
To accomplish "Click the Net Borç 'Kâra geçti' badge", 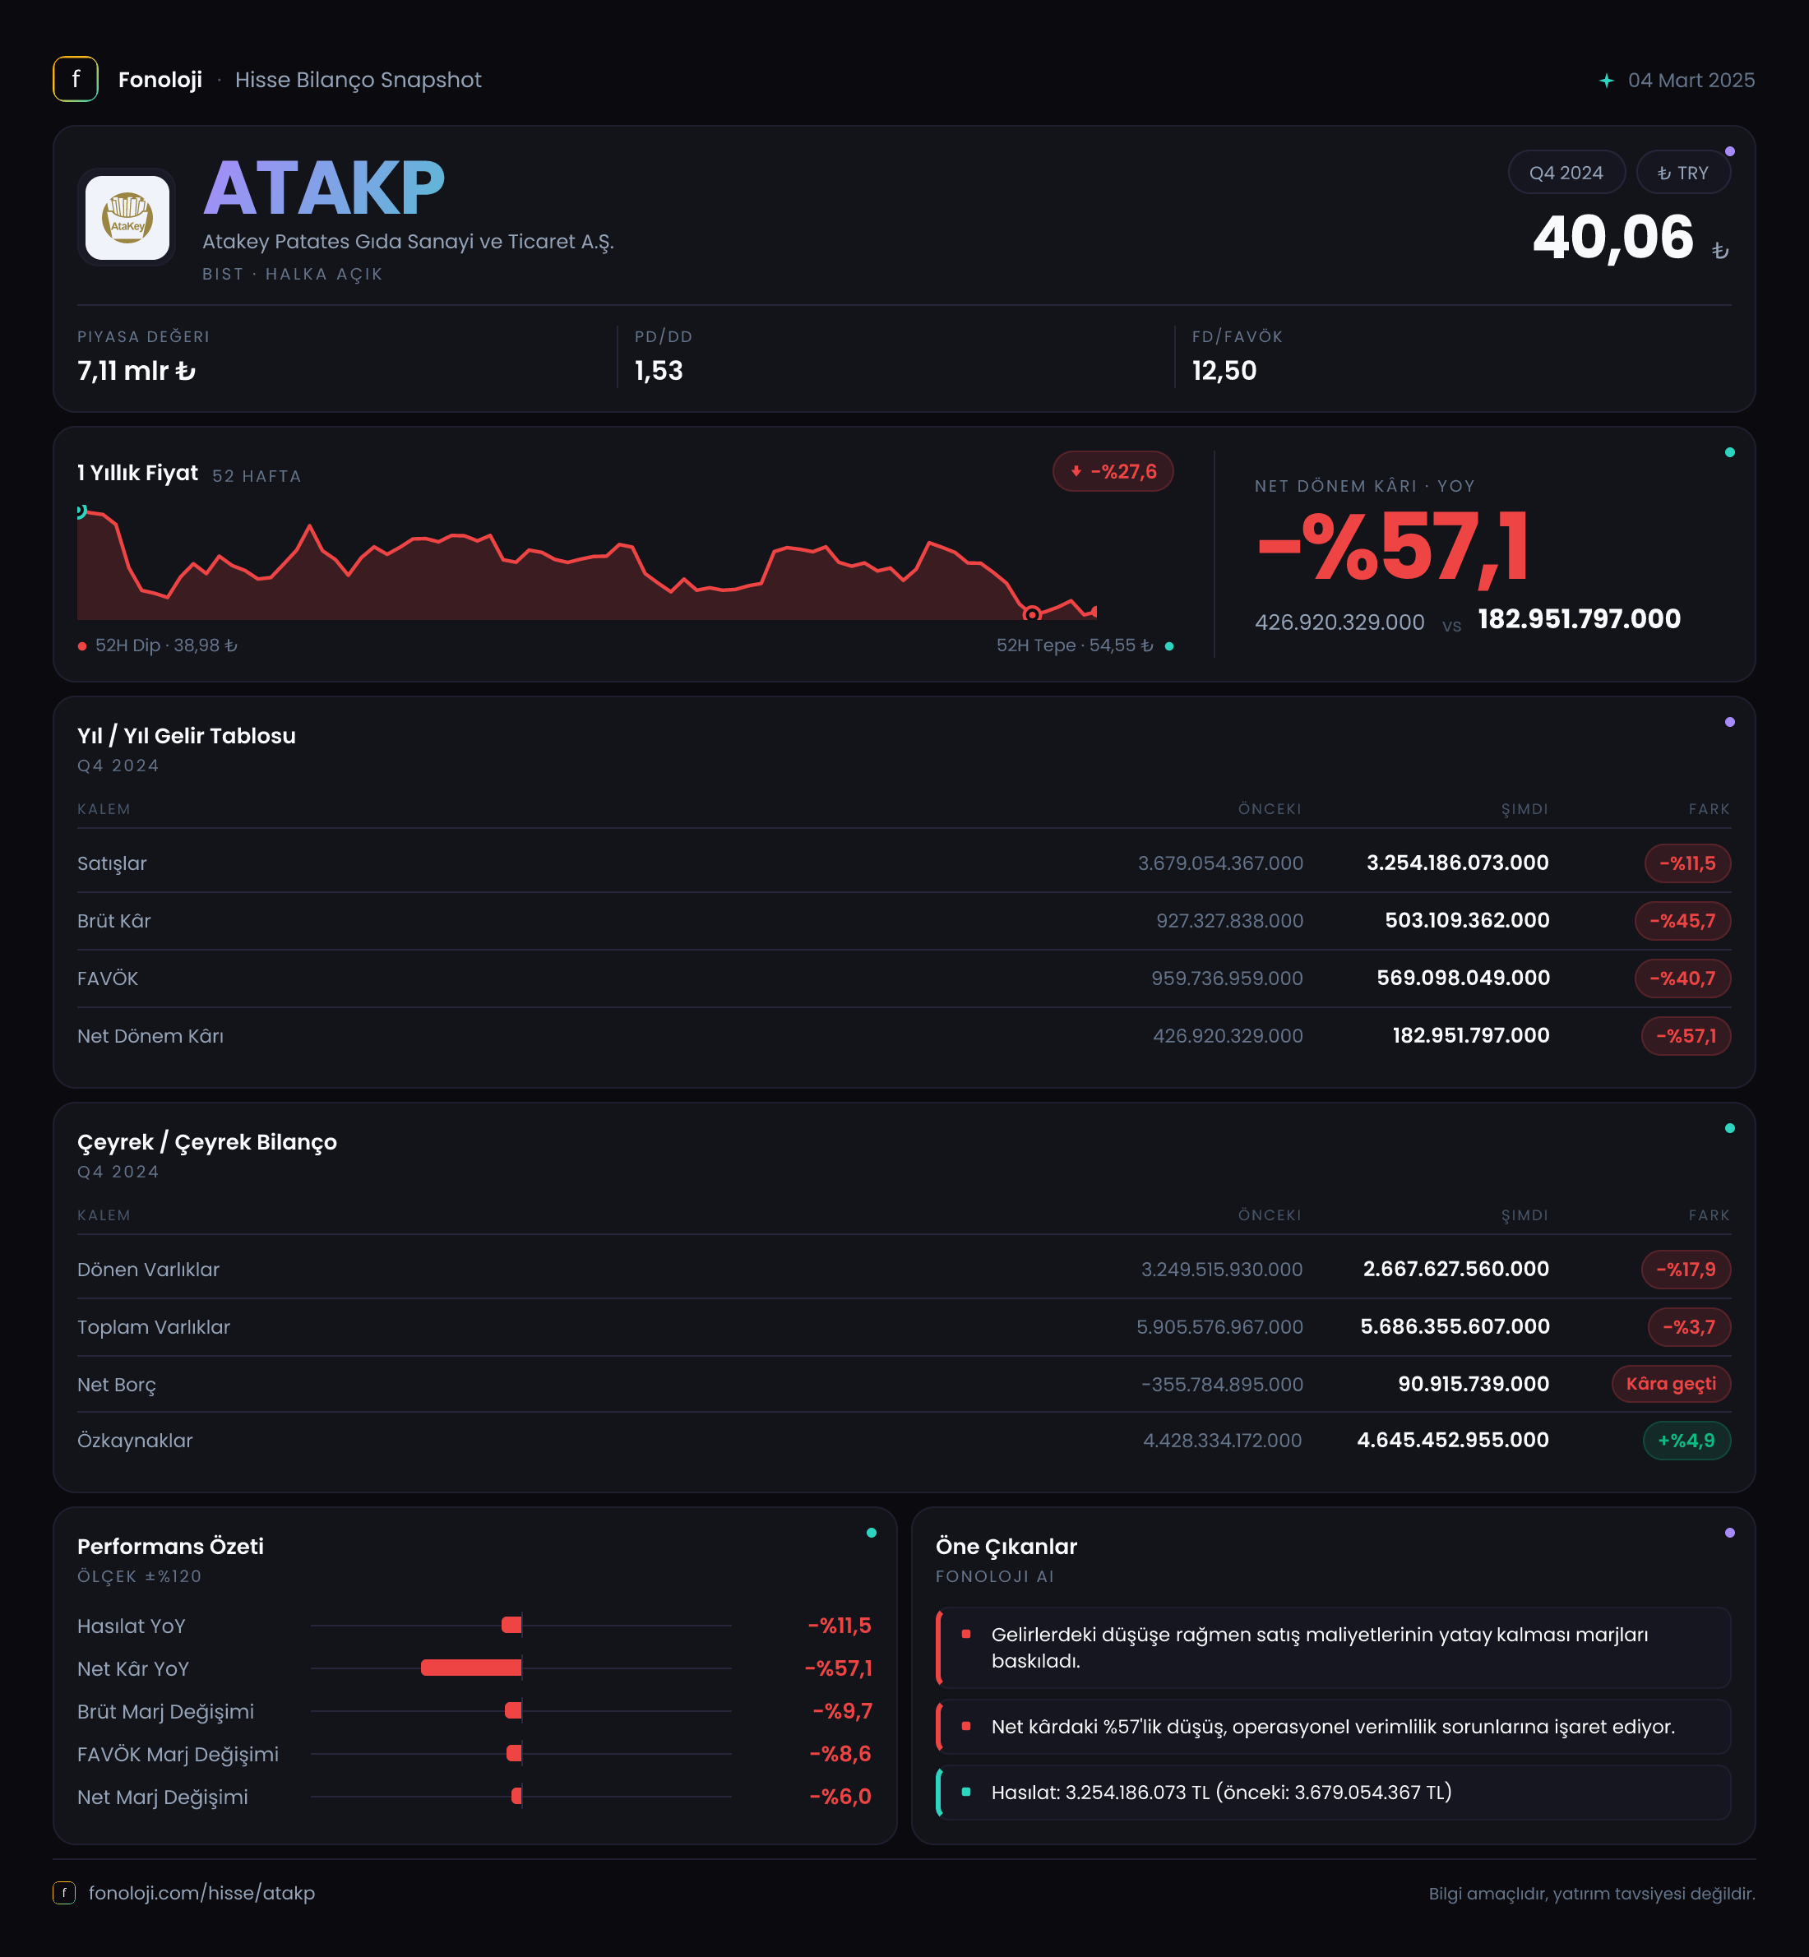I will pos(1671,1385).
